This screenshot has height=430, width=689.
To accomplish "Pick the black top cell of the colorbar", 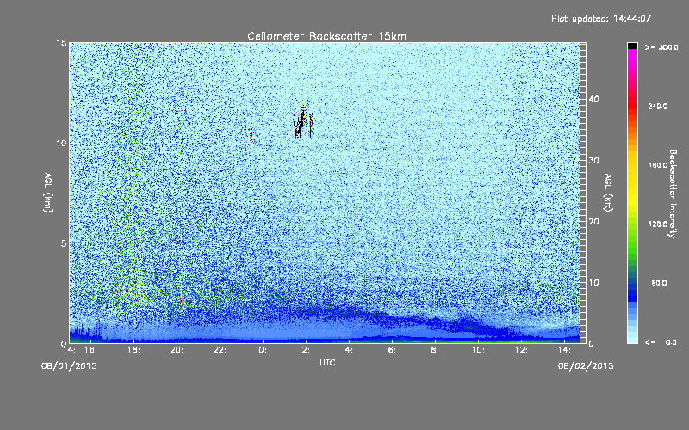I will coord(632,46).
